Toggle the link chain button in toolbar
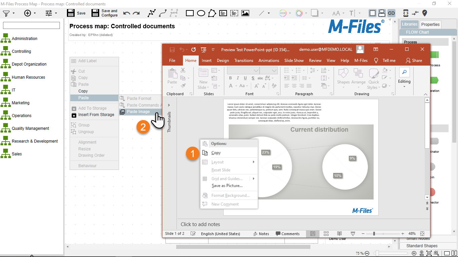The image size is (458, 257). [x=391, y=13]
